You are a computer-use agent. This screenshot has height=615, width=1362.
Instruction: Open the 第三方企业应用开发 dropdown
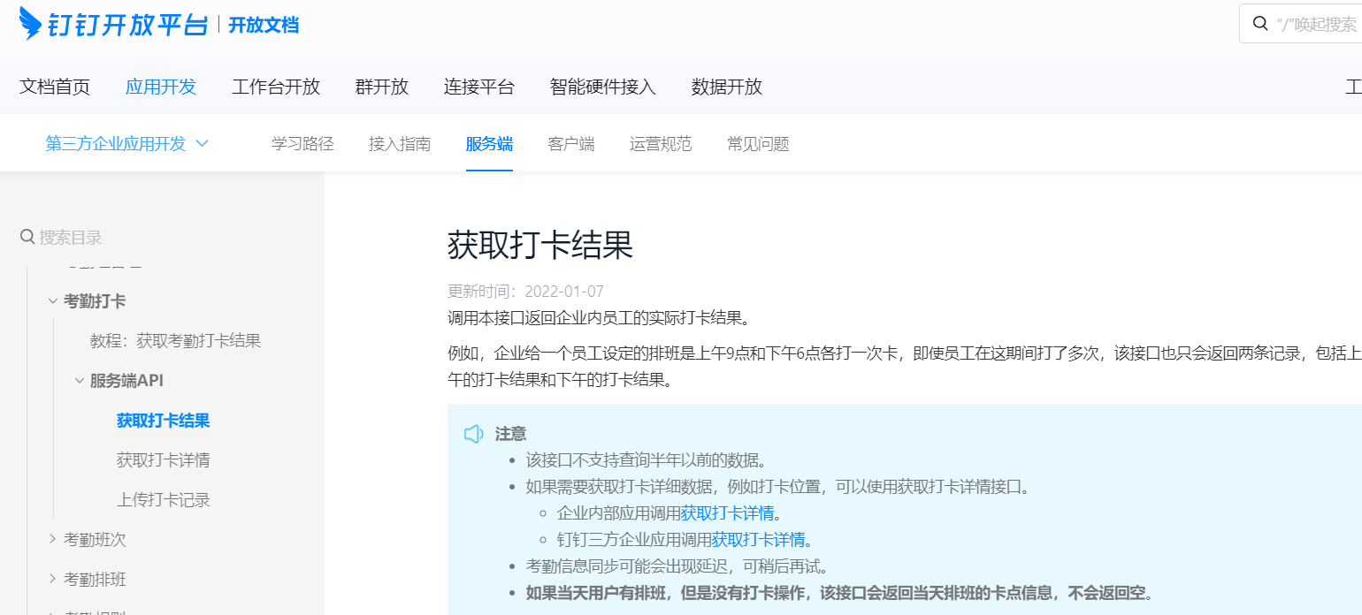pyautogui.click(x=126, y=143)
